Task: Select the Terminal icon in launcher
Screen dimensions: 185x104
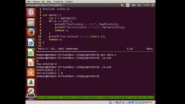Action: tap(31, 95)
